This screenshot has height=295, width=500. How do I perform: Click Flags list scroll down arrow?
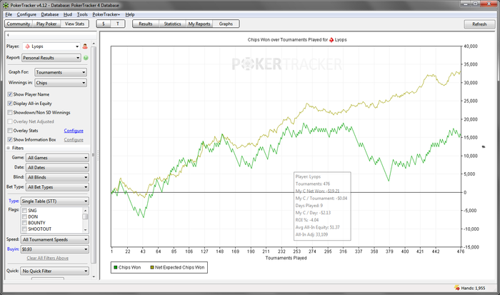[85, 230]
